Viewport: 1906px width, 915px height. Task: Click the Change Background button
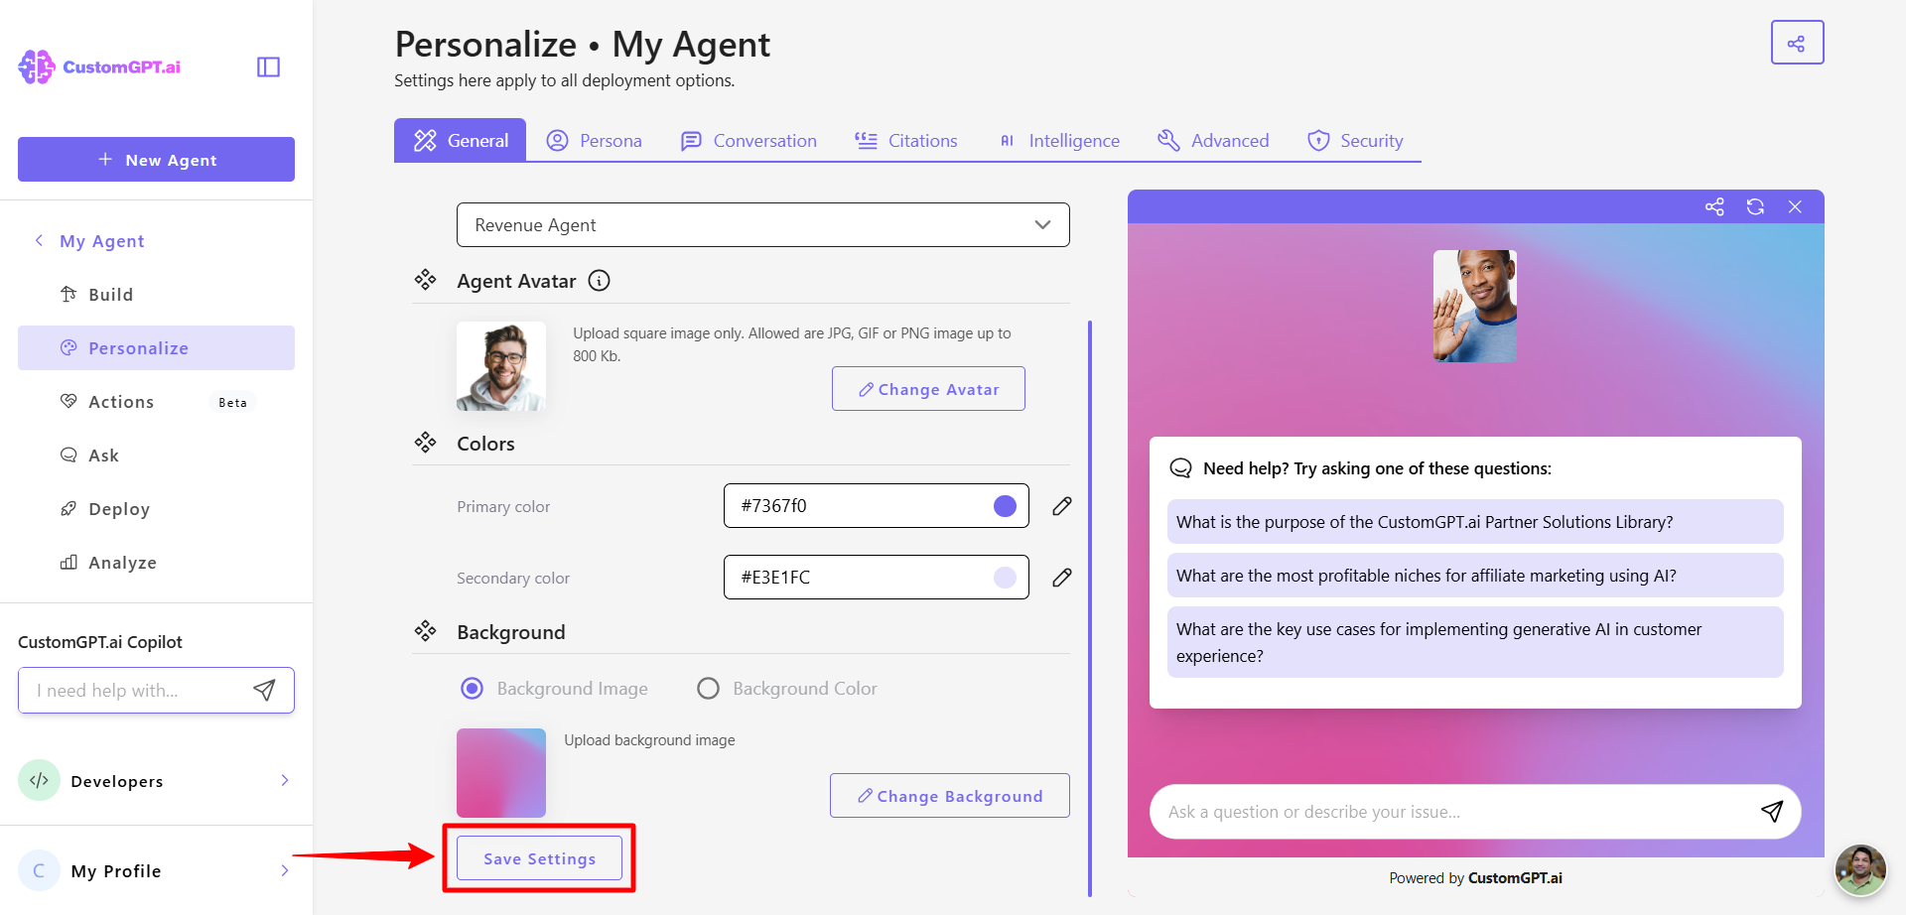pyautogui.click(x=950, y=796)
